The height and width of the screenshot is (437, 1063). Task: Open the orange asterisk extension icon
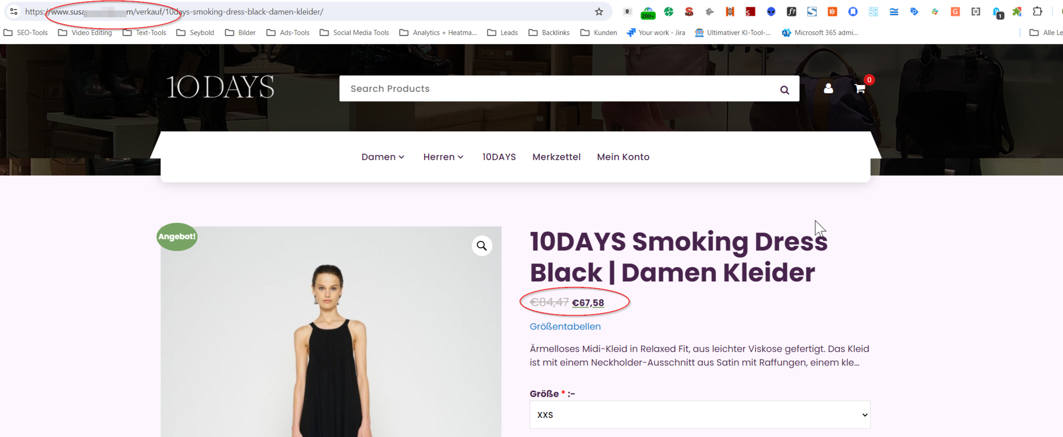click(x=832, y=12)
